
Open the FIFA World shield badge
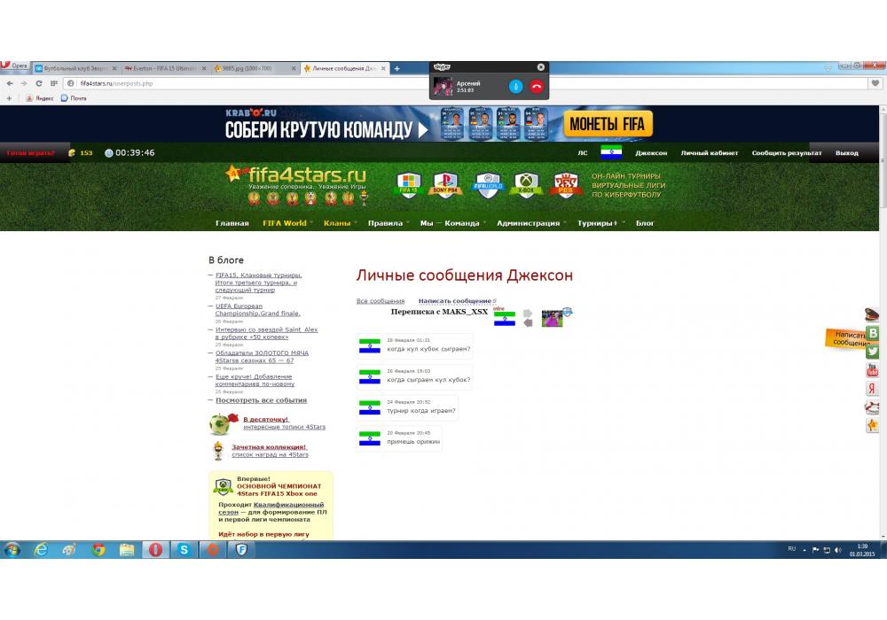[488, 185]
